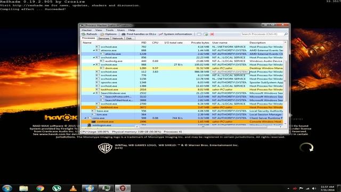This screenshot has height=192, width=341.
Task: Click the dwm.exe process icon
Action: point(102,68)
